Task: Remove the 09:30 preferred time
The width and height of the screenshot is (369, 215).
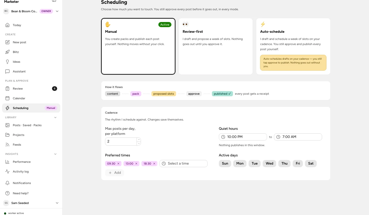Action: click(x=118, y=164)
